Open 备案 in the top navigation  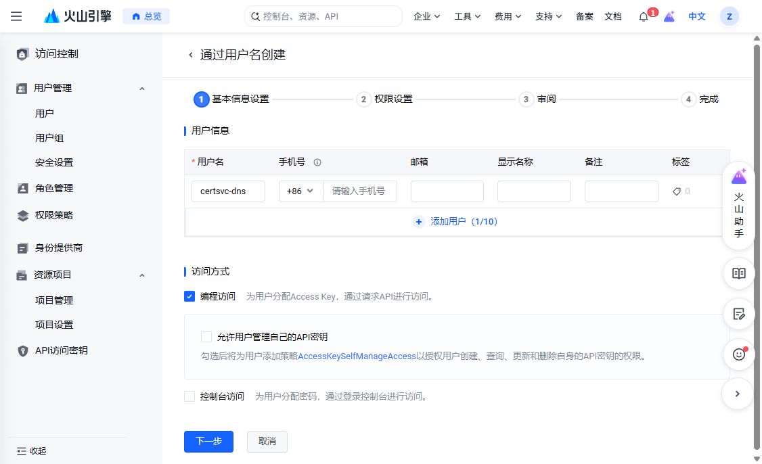[x=584, y=16]
